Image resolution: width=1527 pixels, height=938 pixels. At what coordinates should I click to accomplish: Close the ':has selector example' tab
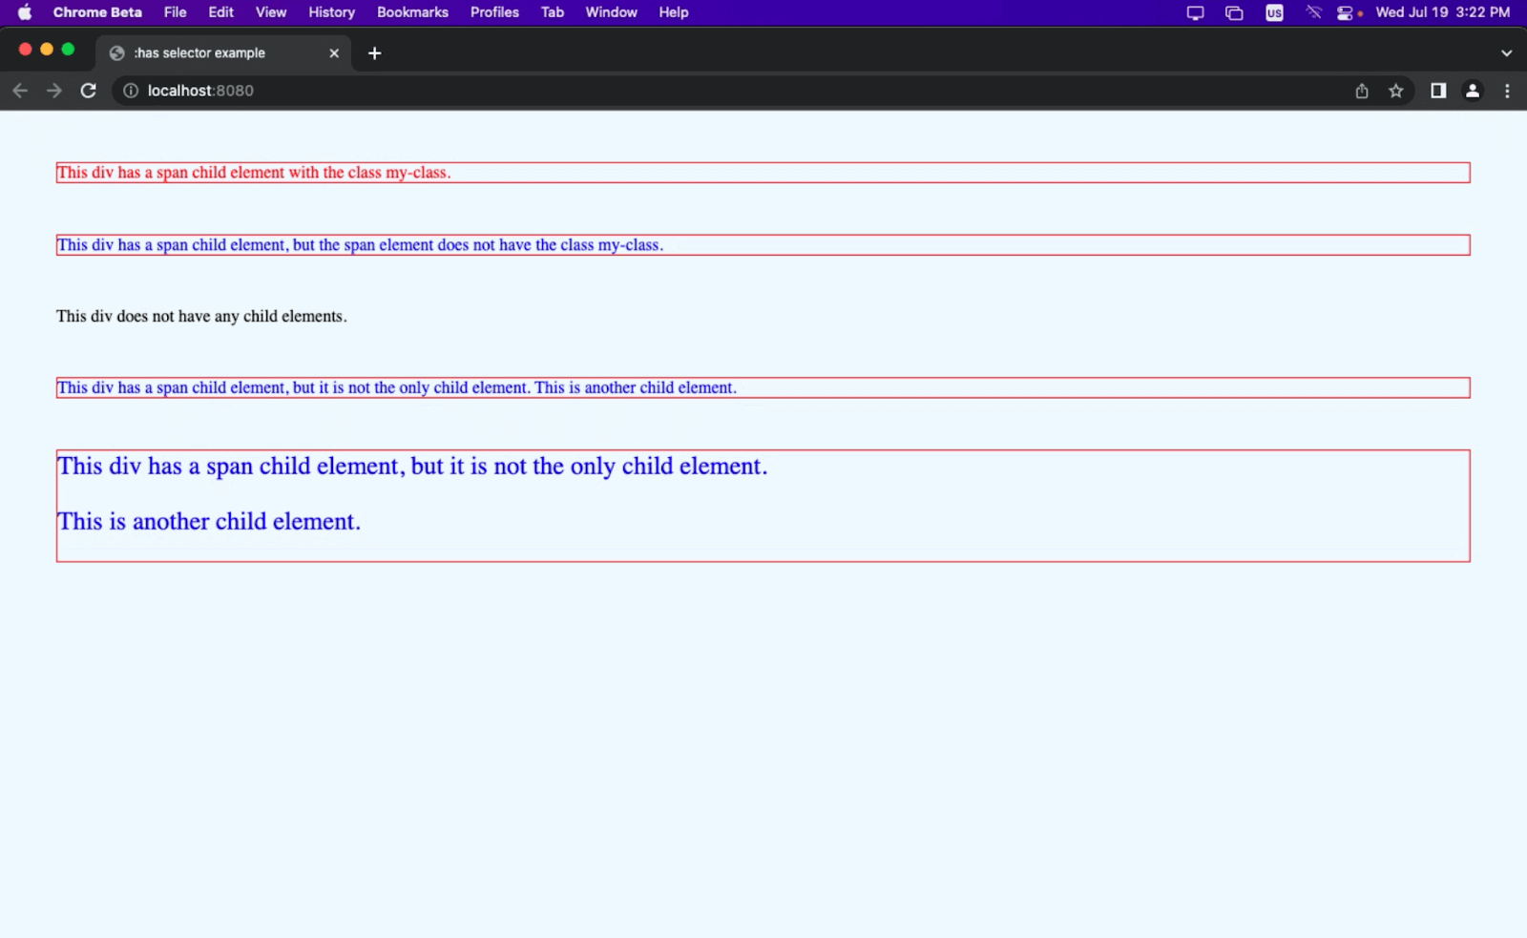[x=334, y=53]
